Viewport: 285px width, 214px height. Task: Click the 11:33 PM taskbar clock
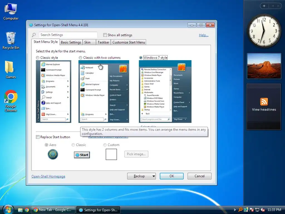click(x=274, y=210)
